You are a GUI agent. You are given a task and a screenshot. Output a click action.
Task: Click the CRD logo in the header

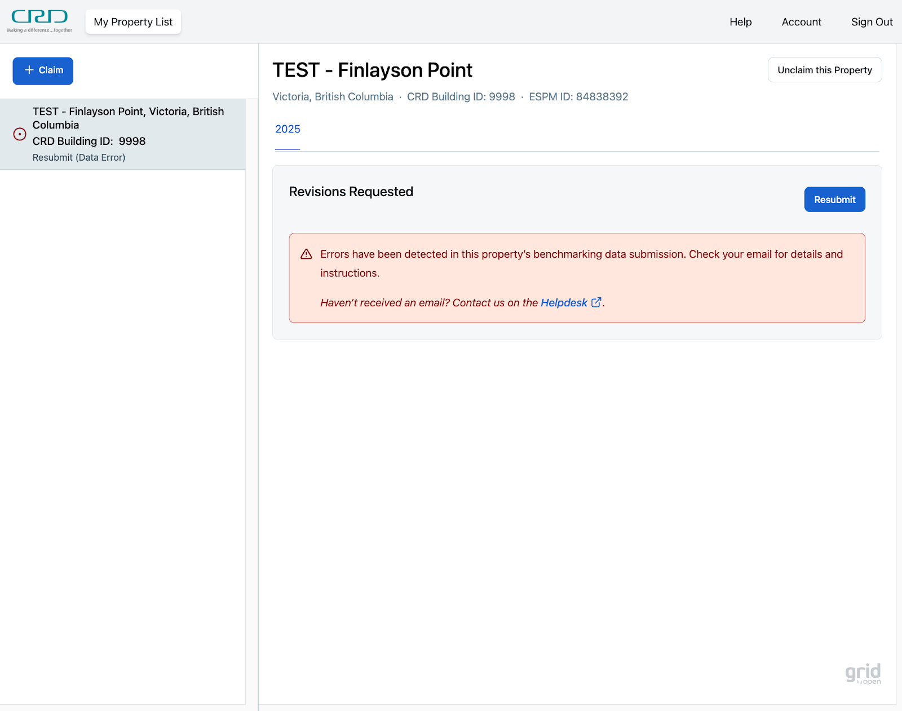(x=39, y=21)
